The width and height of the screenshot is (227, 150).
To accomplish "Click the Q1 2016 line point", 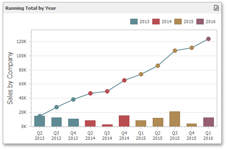I will click(208, 39).
